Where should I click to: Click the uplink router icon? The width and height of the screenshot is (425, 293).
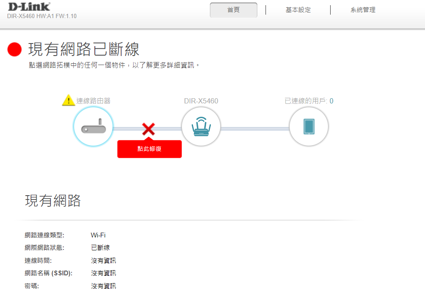pyautogui.click(x=93, y=128)
